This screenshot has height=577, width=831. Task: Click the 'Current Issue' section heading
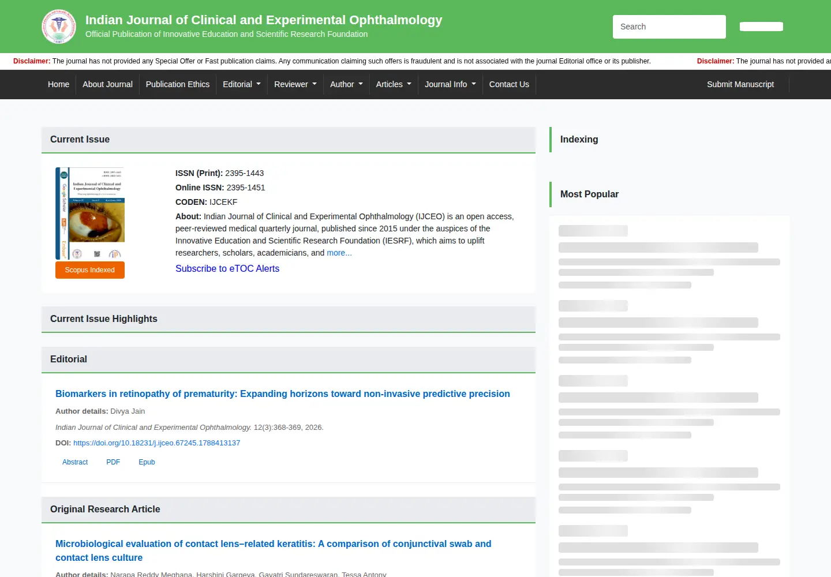point(80,139)
